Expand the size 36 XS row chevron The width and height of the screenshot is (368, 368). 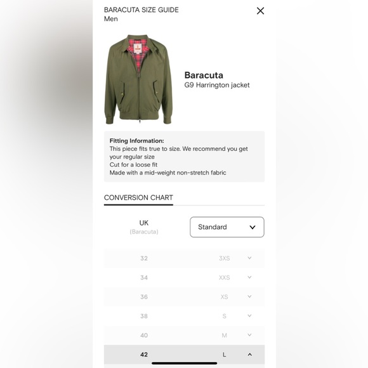(249, 296)
